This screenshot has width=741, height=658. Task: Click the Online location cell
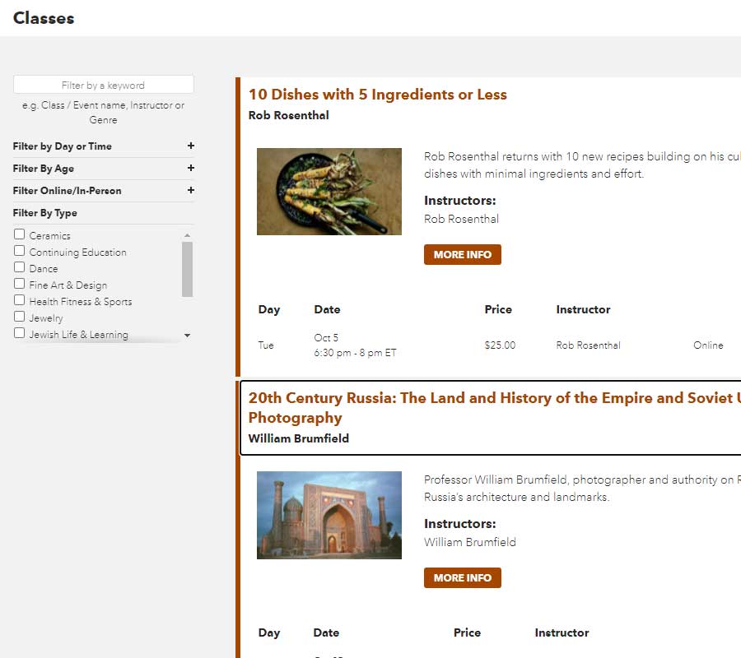[708, 345]
